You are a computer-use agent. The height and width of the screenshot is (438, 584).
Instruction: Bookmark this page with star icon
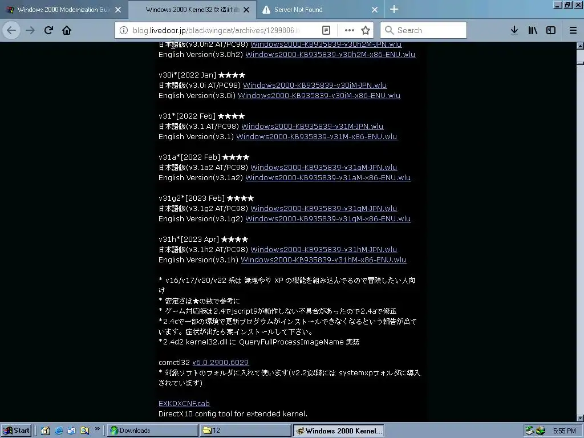(x=366, y=30)
